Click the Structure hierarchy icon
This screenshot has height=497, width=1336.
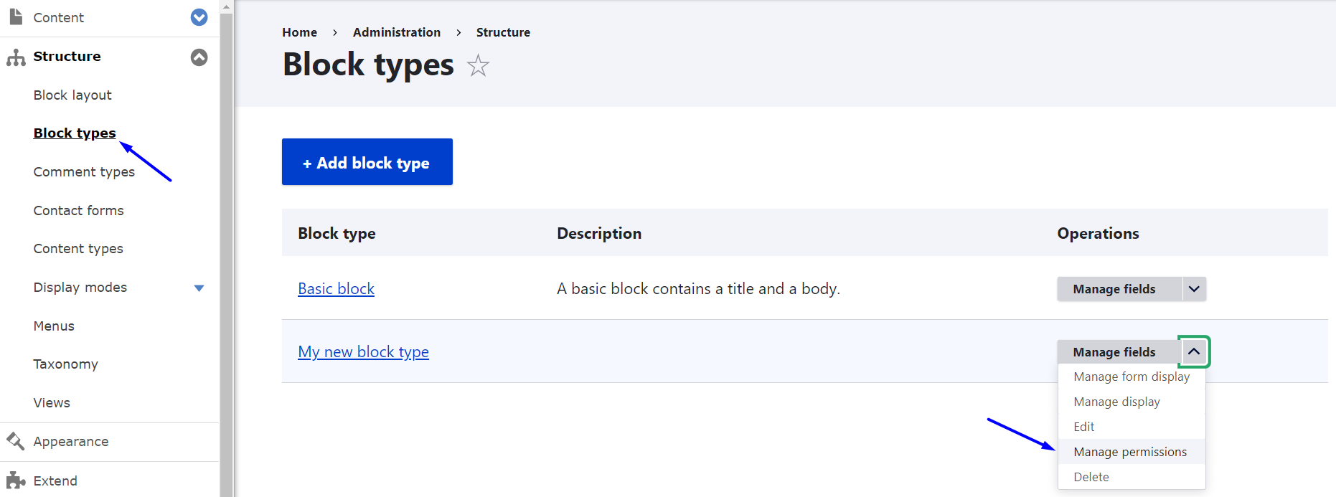pyautogui.click(x=16, y=57)
